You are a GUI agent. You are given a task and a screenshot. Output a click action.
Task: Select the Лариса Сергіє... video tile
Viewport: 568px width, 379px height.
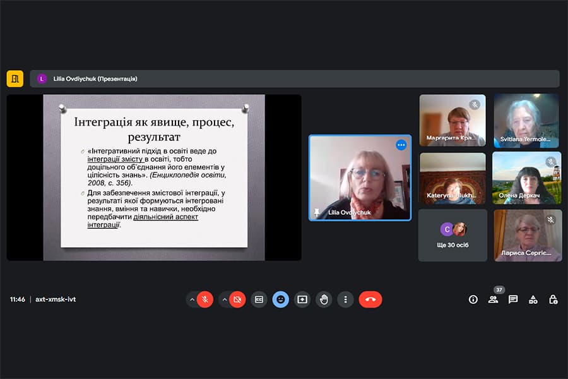[x=528, y=236]
